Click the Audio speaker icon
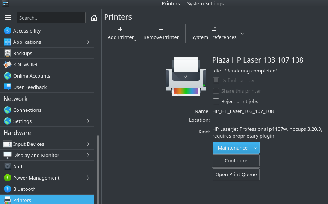328x204 pixels. click(8, 166)
